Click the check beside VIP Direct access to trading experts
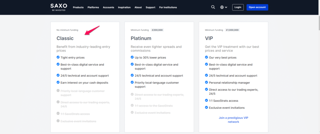 point(207,89)
